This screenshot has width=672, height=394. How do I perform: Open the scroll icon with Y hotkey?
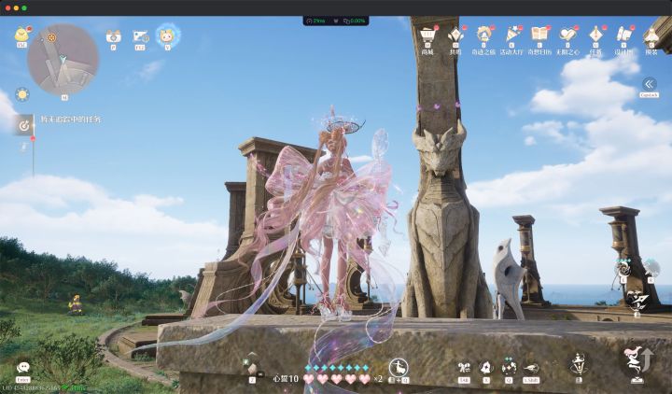pos(623,35)
